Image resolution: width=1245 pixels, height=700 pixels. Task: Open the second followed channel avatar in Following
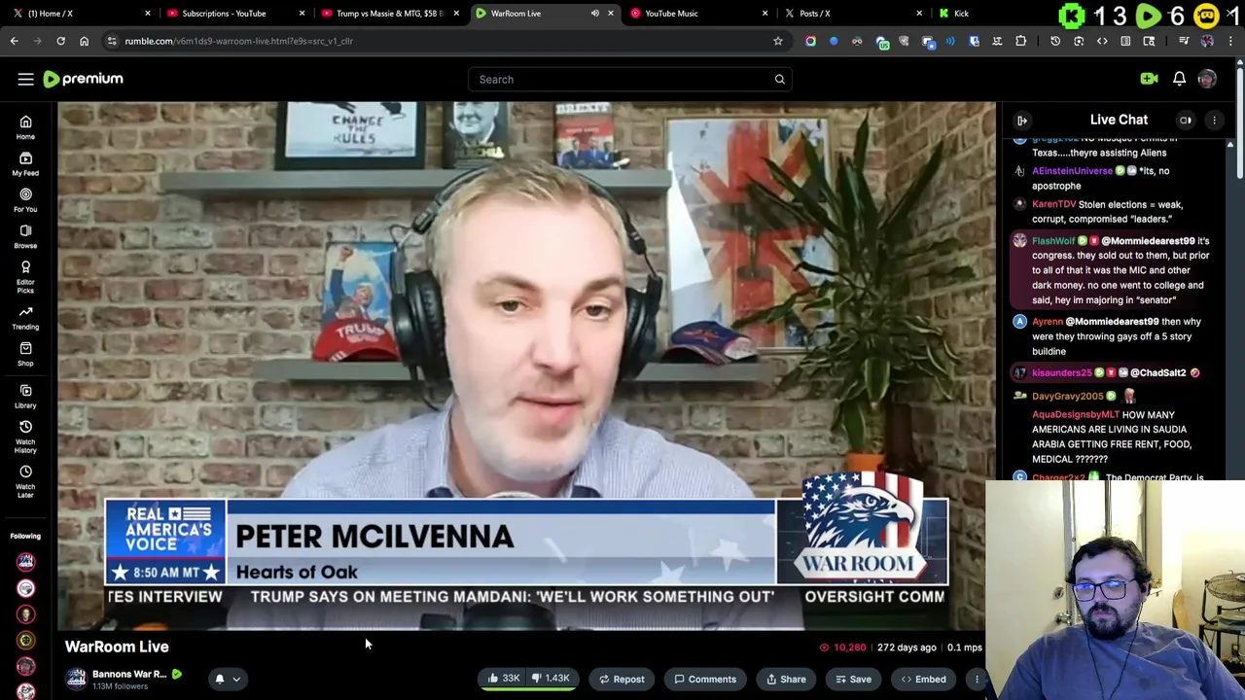pyautogui.click(x=25, y=587)
